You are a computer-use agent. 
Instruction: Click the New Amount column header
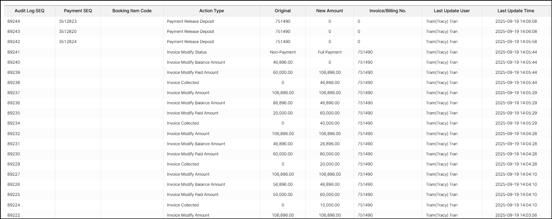coord(330,11)
